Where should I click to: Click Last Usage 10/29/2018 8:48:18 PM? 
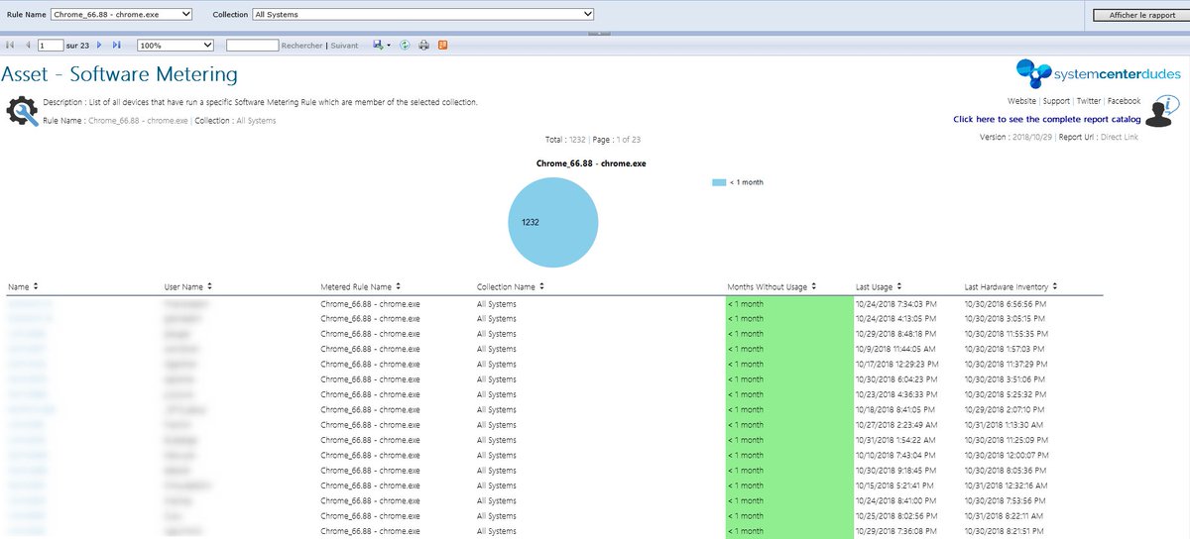(x=898, y=334)
